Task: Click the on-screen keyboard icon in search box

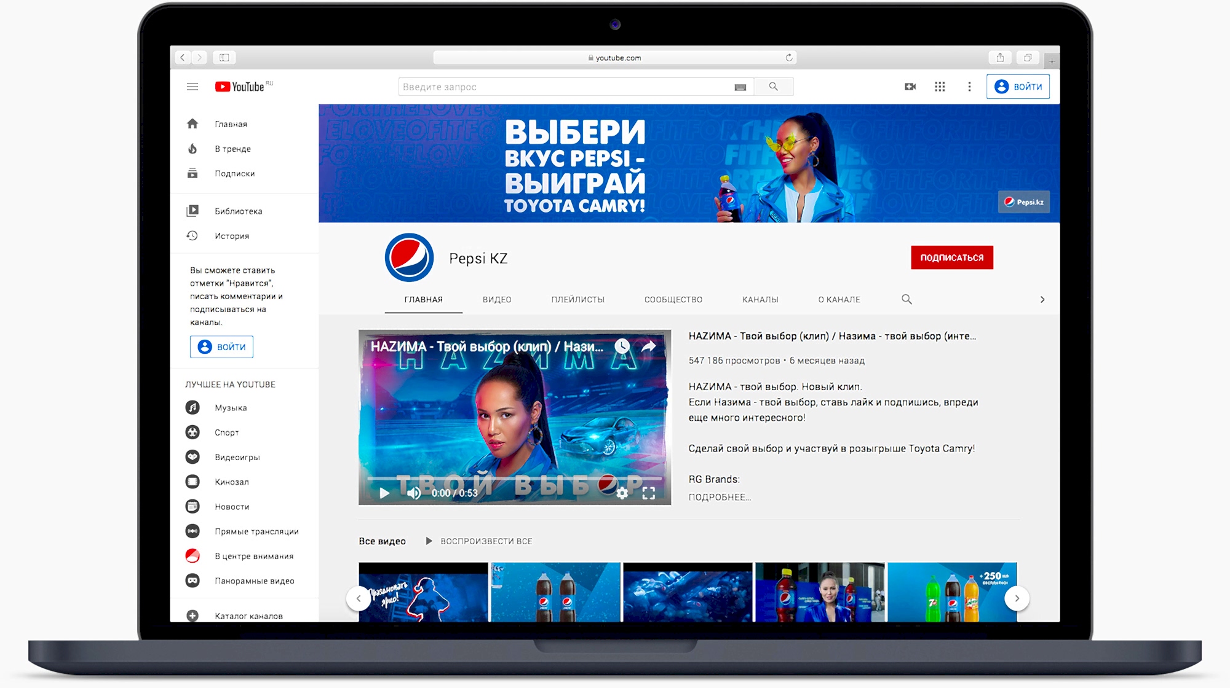Action: (740, 87)
